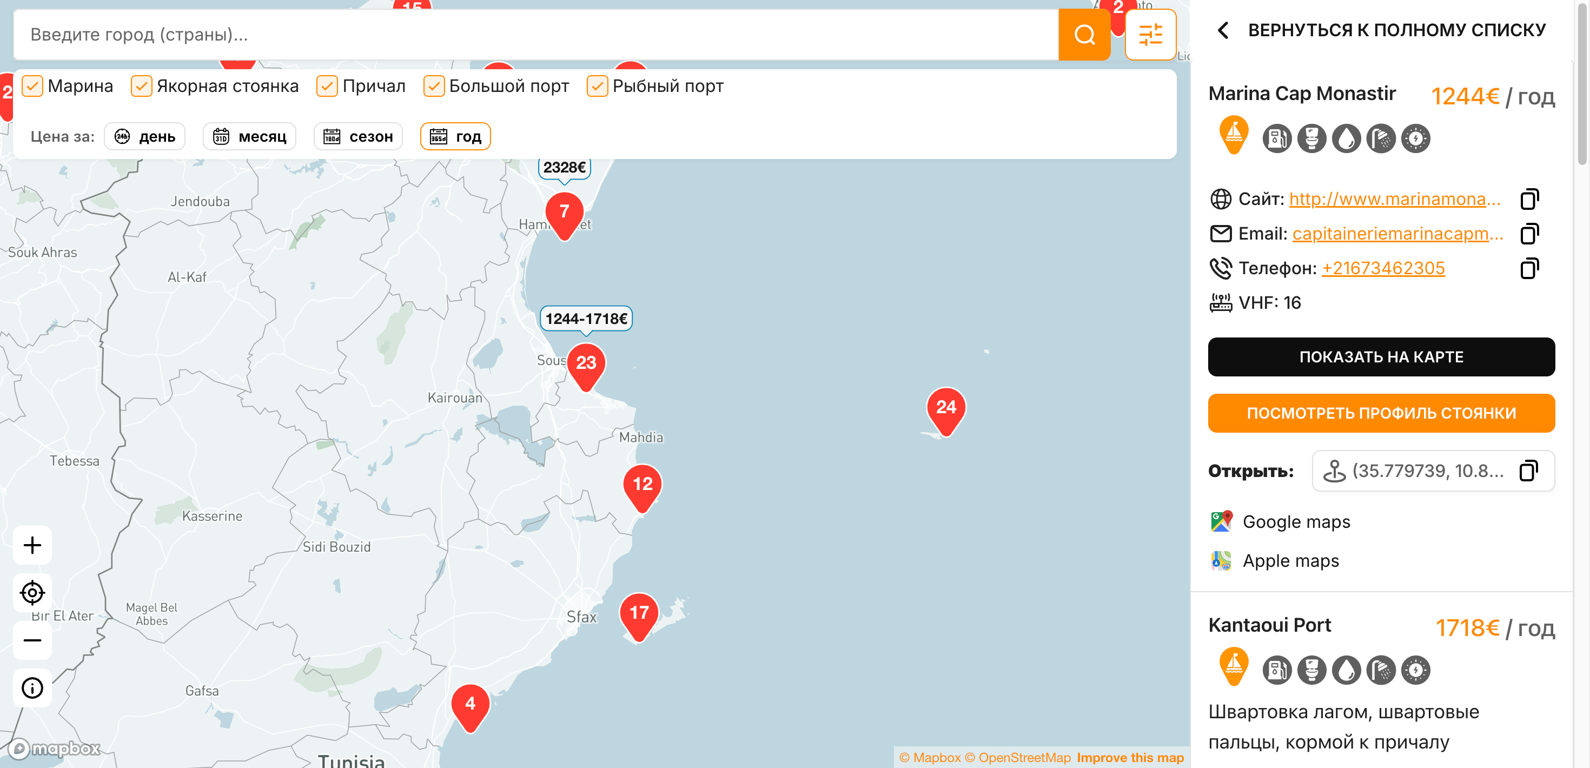Viewport: 1590px width, 768px height.
Task: Copy the email address via copy icon
Action: 1529,233
